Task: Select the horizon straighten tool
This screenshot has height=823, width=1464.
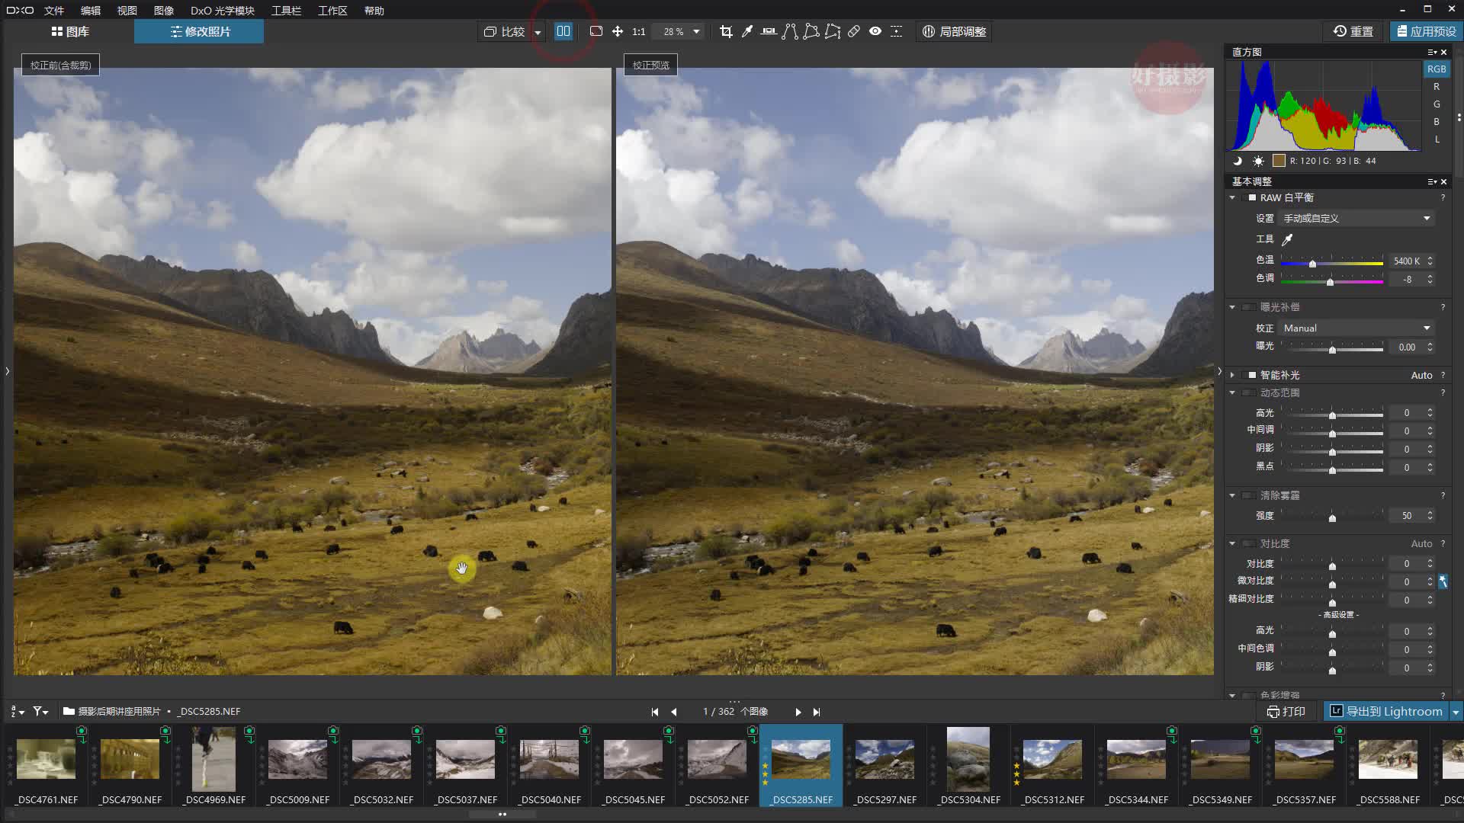Action: click(x=769, y=31)
